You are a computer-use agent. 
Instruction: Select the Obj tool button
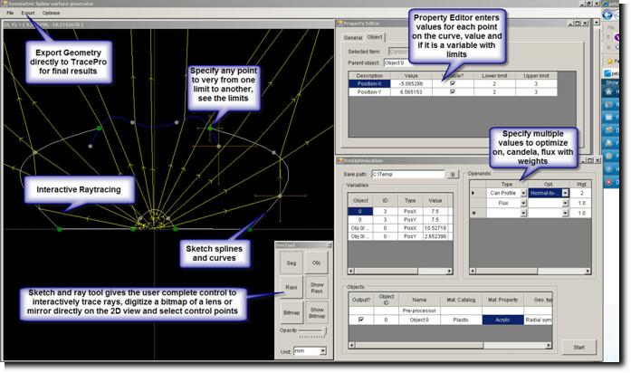click(317, 263)
